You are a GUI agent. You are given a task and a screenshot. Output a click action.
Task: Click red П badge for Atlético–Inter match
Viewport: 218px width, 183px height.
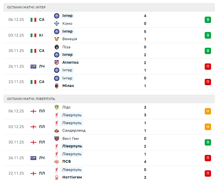(x=208, y=66)
